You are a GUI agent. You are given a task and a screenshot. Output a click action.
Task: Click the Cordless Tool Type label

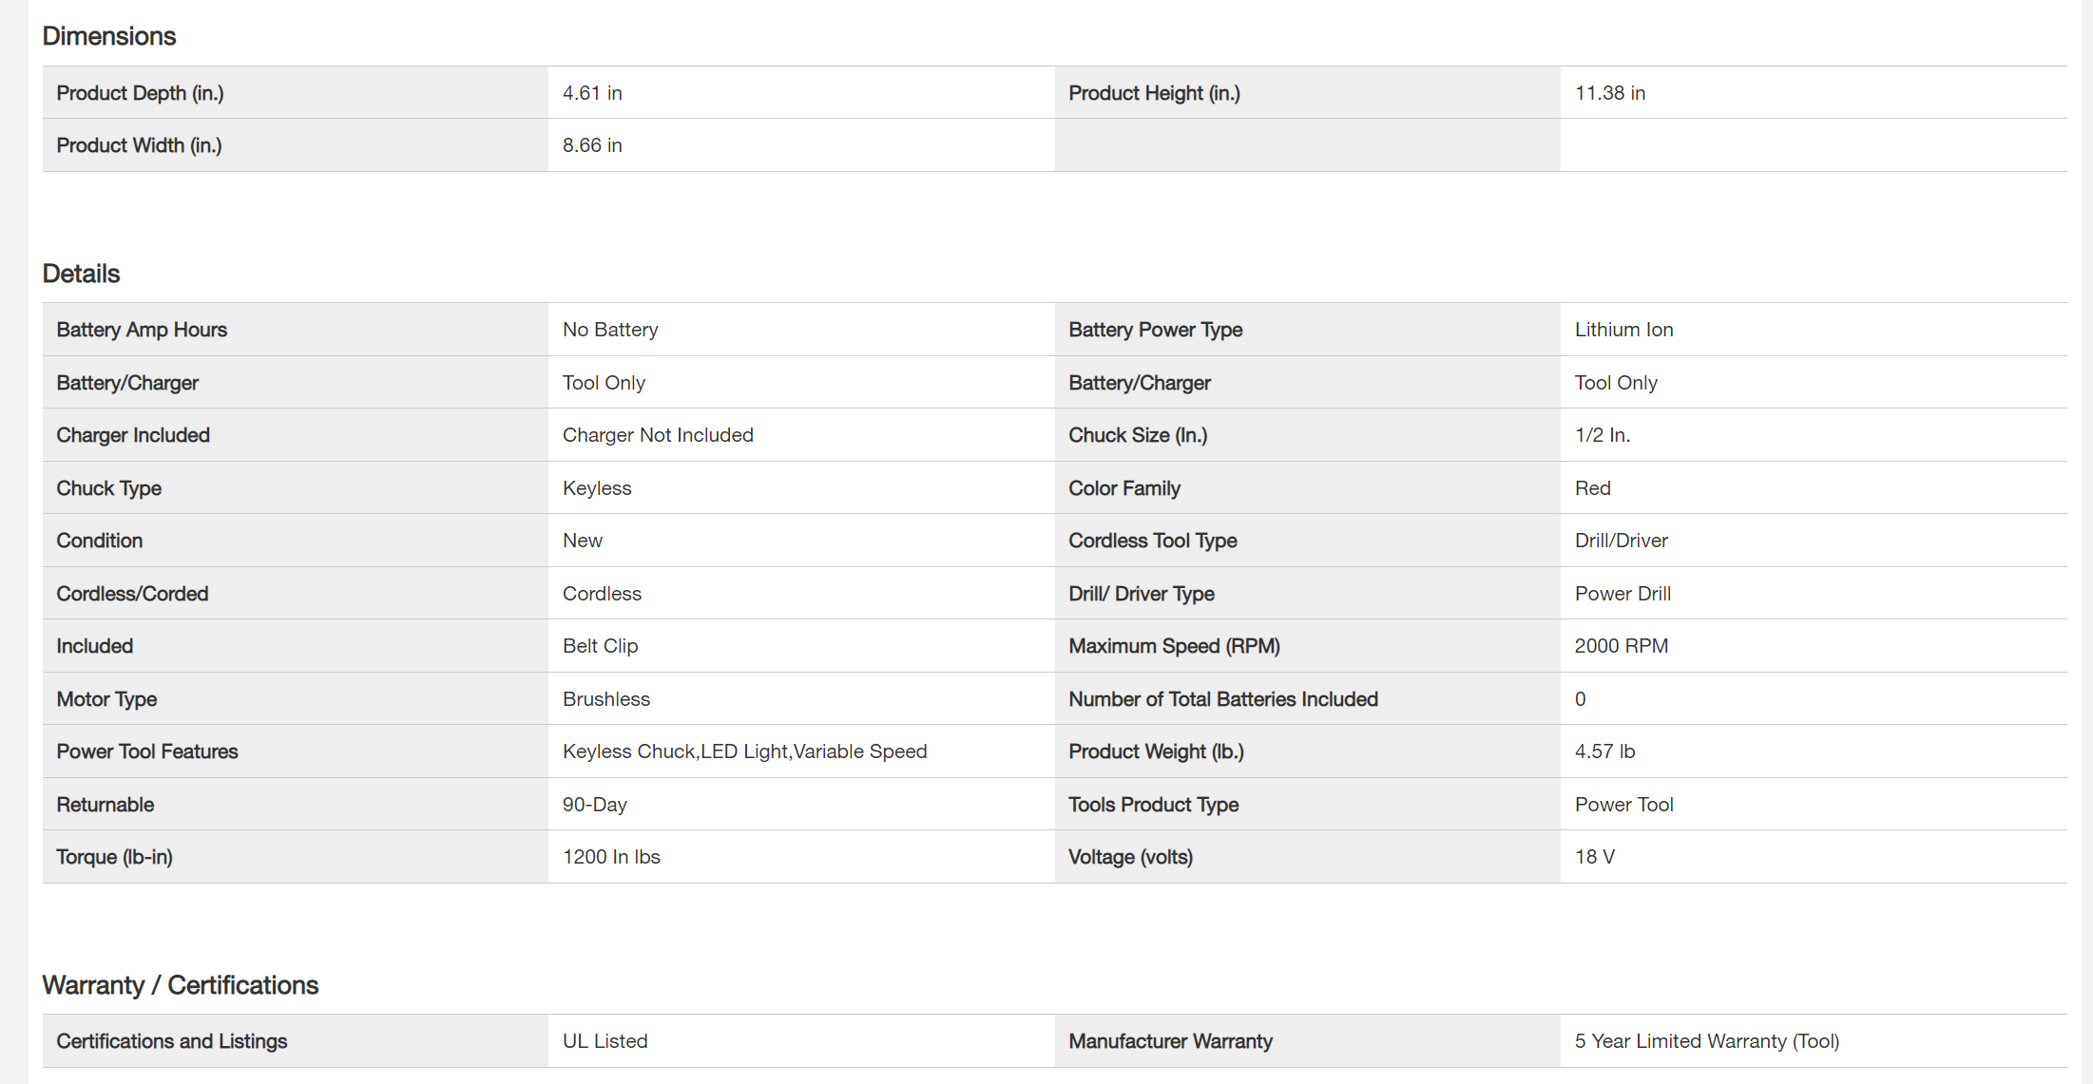tap(1153, 541)
